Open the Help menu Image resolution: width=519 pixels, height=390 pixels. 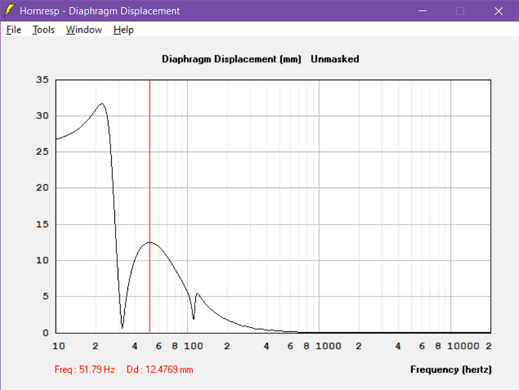(x=124, y=30)
